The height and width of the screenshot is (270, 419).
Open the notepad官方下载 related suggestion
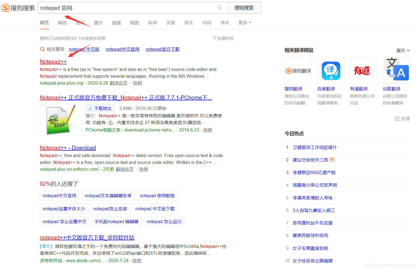(162, 49)
